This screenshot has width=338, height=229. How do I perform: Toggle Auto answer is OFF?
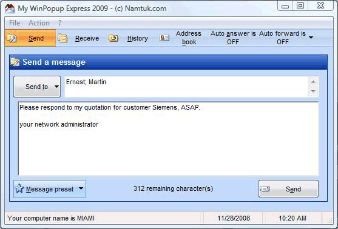tap(233, 38)
